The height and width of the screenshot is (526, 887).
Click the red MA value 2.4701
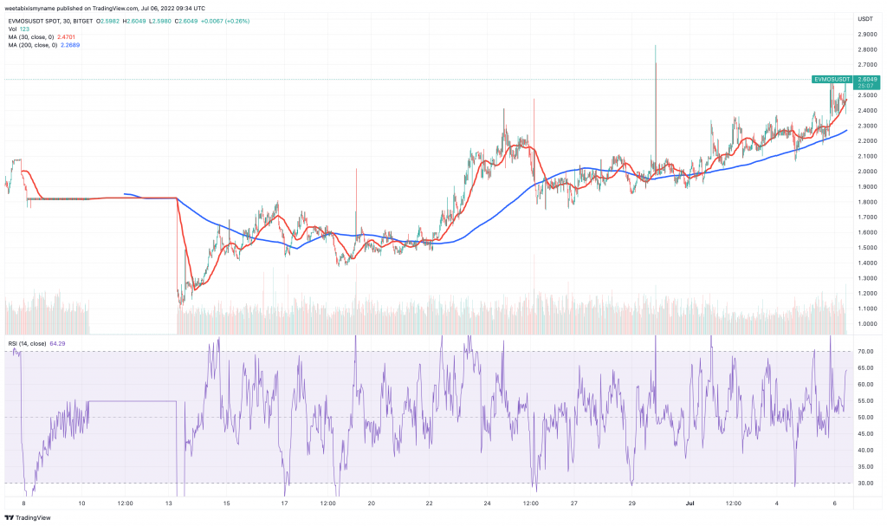coord(66,36)
